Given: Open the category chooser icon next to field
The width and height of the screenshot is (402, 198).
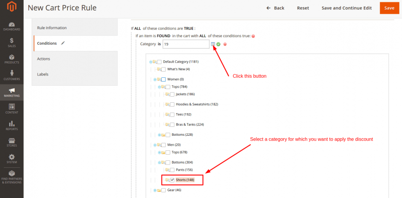Looking at the screenshot, I should click(x=213, y=44).
